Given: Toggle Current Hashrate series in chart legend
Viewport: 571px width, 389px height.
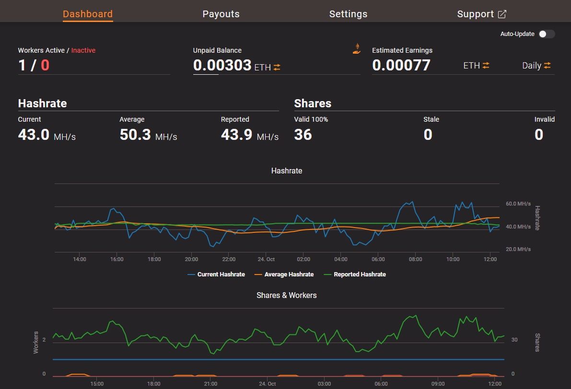Looking at the screenshot, I should click(x=221, y=275).
